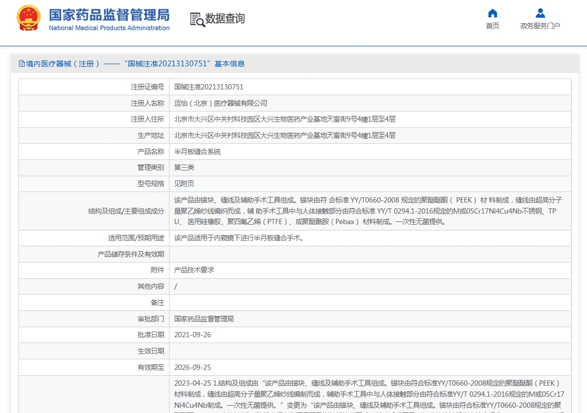This screenshot has width=587, height=413.
Task: Select registration number 国械注准20213130751 cell
Action: tap(209, 87)
